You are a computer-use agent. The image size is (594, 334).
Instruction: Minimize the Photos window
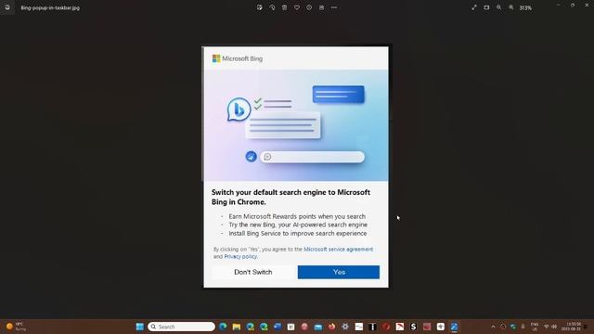(x=559, y=5)
